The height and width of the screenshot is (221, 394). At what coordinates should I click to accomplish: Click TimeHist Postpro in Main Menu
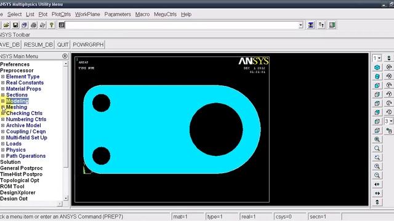click(x=21, y=174)
